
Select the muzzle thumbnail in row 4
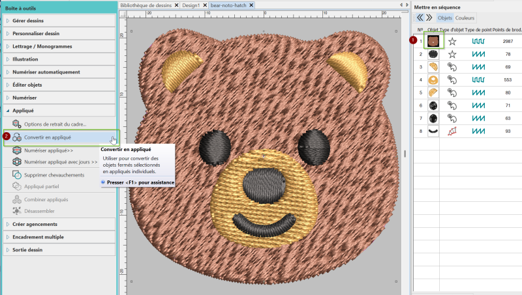tap(433, 79)
